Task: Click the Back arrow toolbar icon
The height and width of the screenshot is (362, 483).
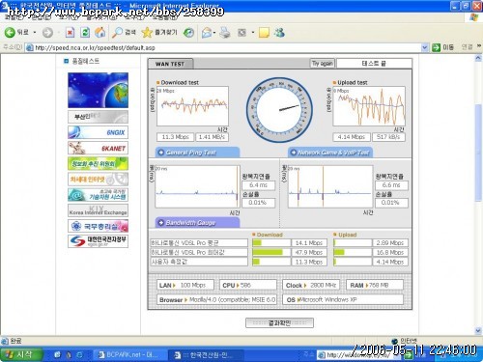Action: point(10,32)
